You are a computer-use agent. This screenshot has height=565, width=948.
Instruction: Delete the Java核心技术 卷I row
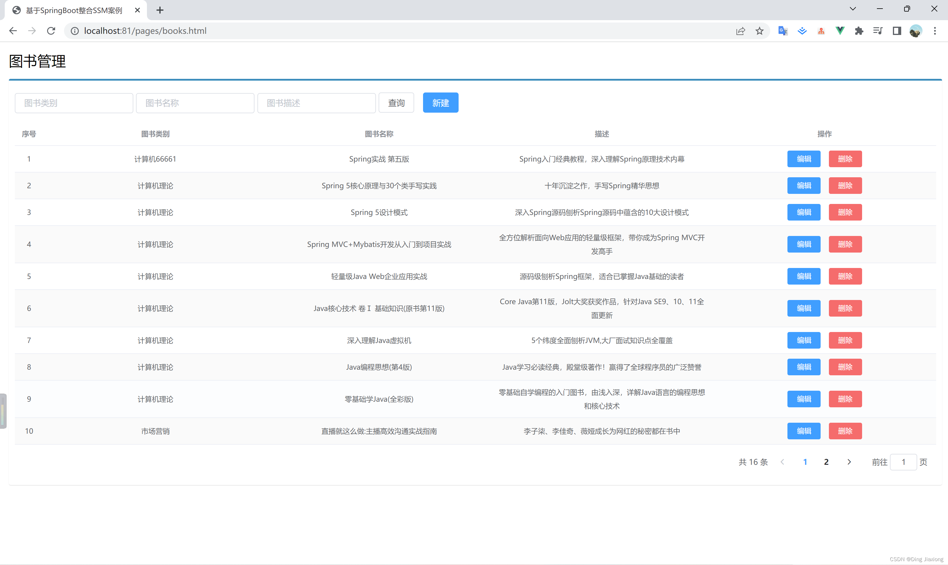pyautogui.click(x=845, y=308)
